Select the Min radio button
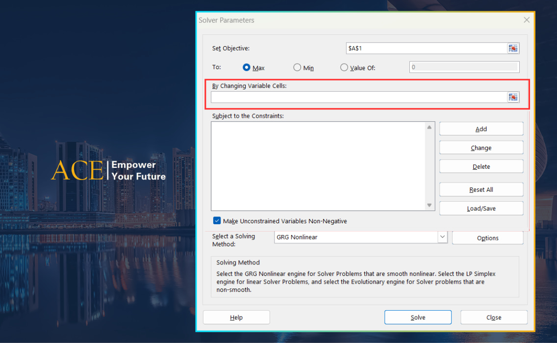This screenshot has height=343, width=557. pos(297,68)
